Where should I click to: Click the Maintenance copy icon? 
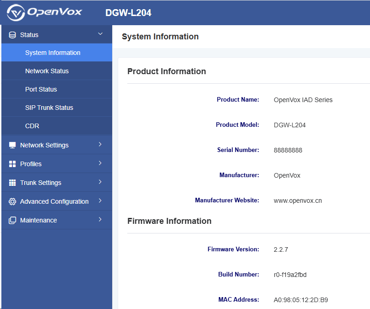coord(12,220)
